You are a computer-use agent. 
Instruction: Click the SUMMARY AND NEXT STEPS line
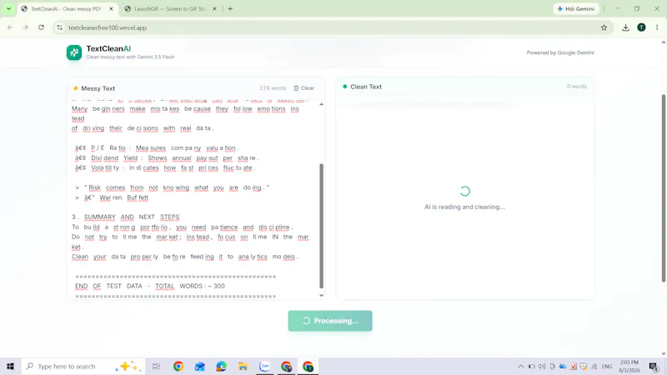pyautogui.click(x=126, y=217)
